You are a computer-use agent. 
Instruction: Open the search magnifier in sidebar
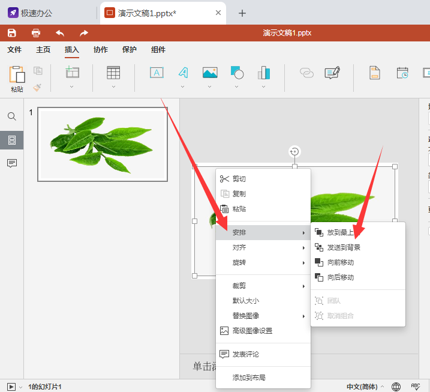pyautogui.click(x=12, y=116)
